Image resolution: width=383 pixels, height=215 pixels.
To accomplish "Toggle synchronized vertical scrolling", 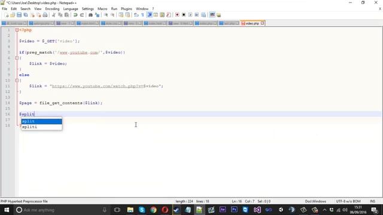I will click(x=121, y=15).
